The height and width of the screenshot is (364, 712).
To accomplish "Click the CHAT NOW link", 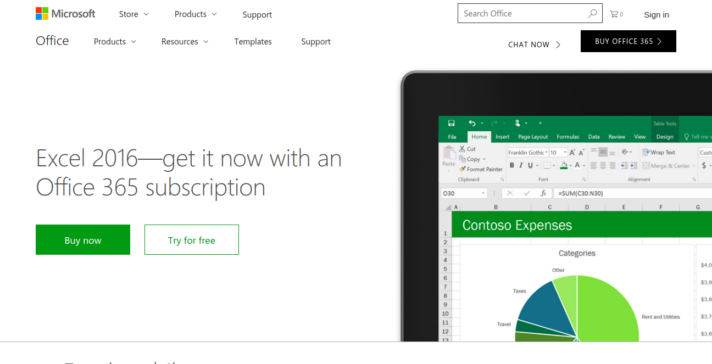I will pos(534,44).
